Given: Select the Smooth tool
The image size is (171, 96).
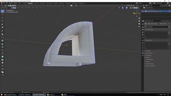Looking at the screenshot, I should pyautogui.click(x=2, y=63).
